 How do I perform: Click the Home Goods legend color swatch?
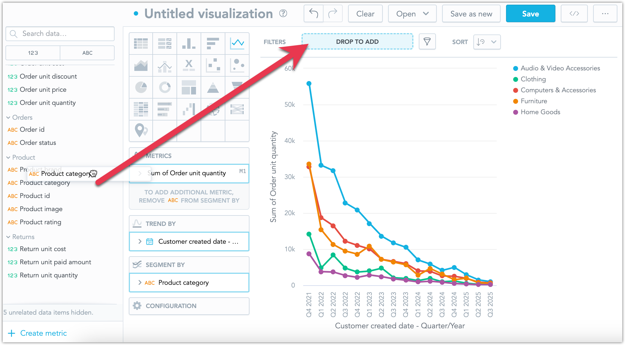coord(516,112)
